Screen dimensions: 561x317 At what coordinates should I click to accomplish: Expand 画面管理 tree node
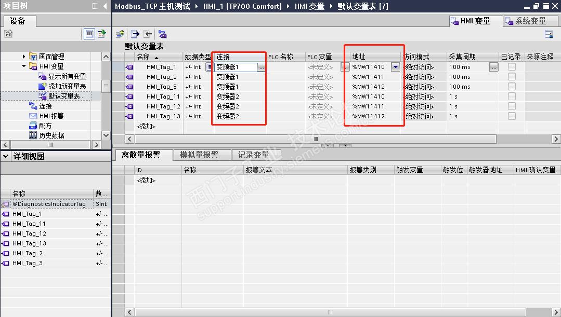[x=23, y=57]
